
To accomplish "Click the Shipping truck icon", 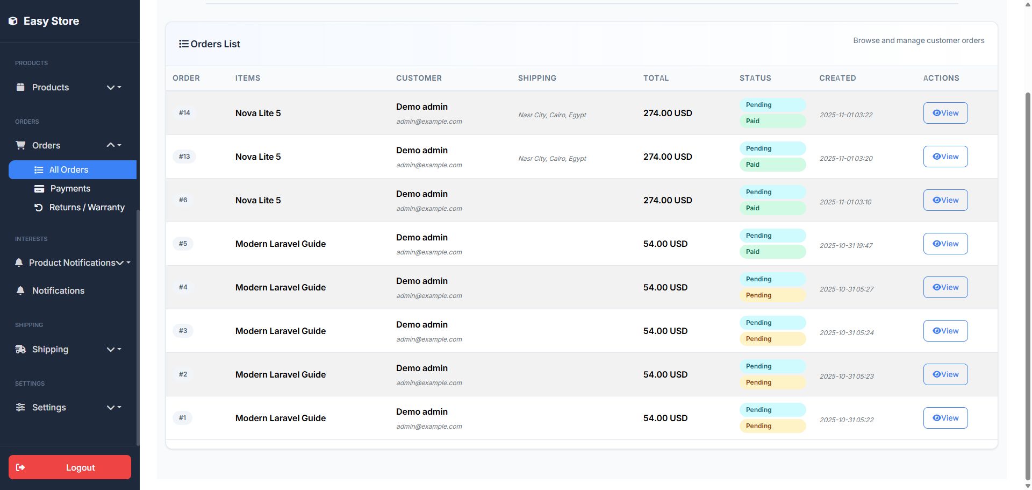I will (x=20, y=349).
